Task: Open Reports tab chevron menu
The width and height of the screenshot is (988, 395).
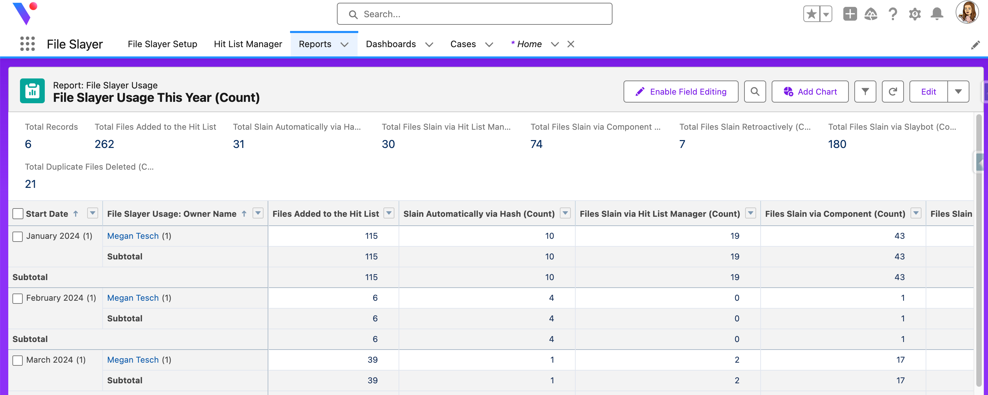Action: [x=344, y=45]
